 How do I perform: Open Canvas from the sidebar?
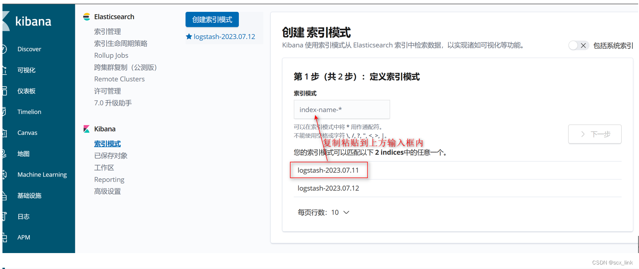[x=27, y=133]
